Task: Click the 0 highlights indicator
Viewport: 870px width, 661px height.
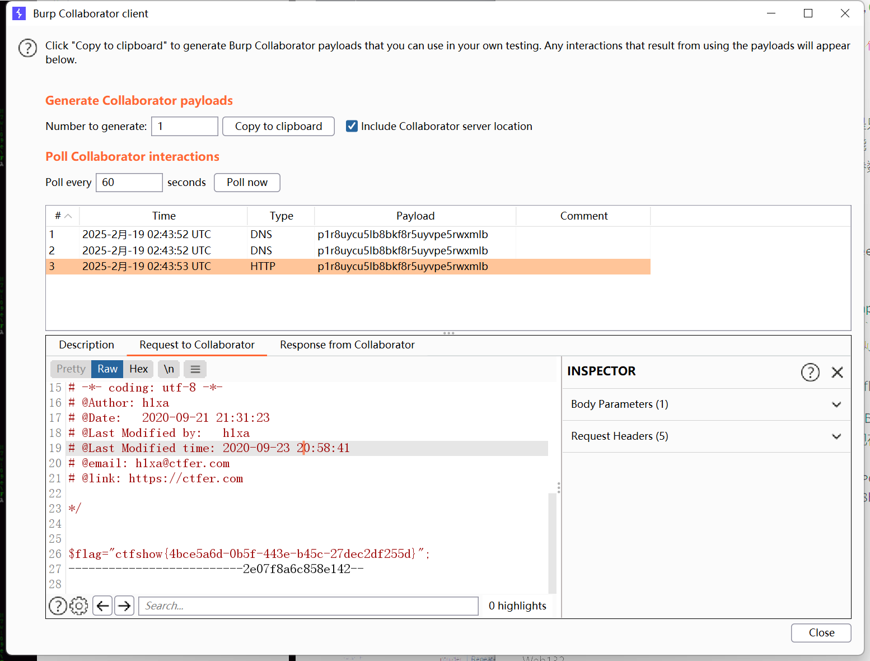Action: click(517, 606)
